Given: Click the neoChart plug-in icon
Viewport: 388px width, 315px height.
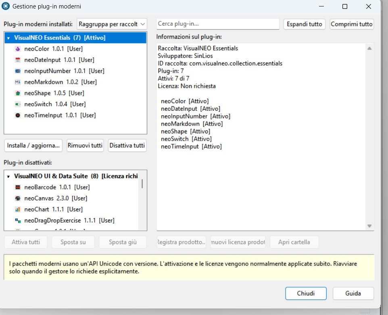Looking at the screenshot, I should (18, 209).
